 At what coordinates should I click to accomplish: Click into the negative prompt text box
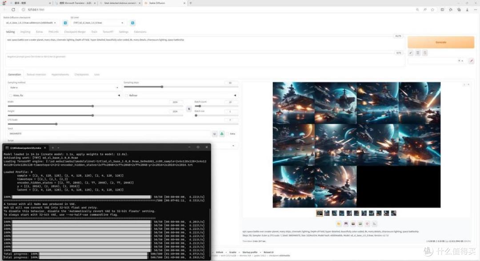[205, 60]
